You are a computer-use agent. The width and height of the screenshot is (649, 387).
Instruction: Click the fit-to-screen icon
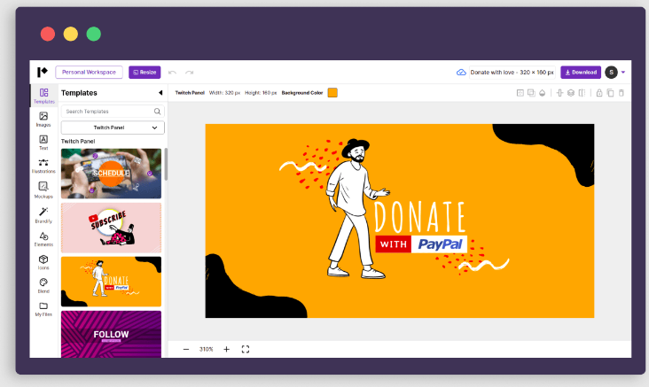coord(246,350)
